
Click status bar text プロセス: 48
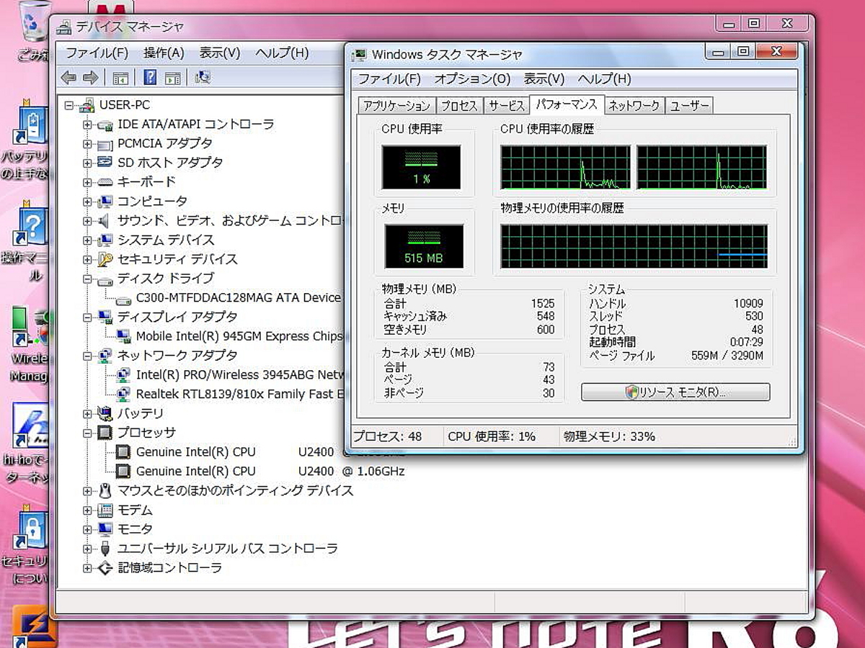pyautogui.click(x=387, y=436)
